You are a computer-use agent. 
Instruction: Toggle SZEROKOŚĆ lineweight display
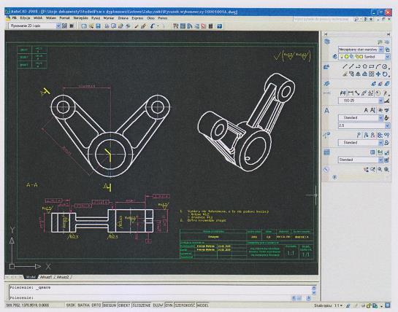[185, 305]
